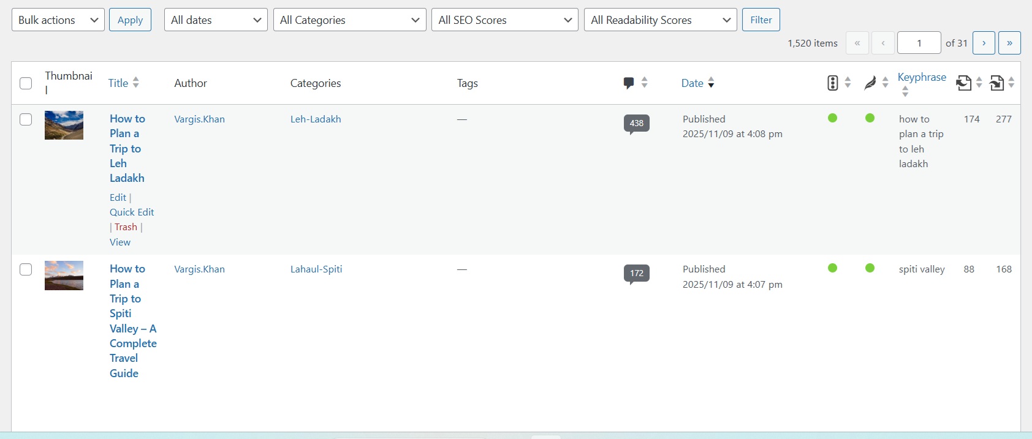The height and width of the screenshot is (439, 1032).
Task: Click the outgoing internal links column icon
Action: [963, 83]
